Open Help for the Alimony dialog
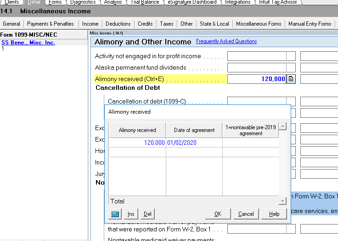 point(274,214)
